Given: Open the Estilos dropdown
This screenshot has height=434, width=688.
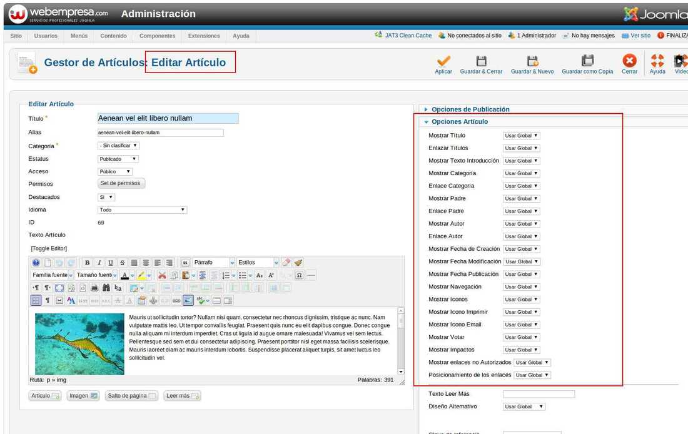Looking at the screenshot, I should pos(258,263).
